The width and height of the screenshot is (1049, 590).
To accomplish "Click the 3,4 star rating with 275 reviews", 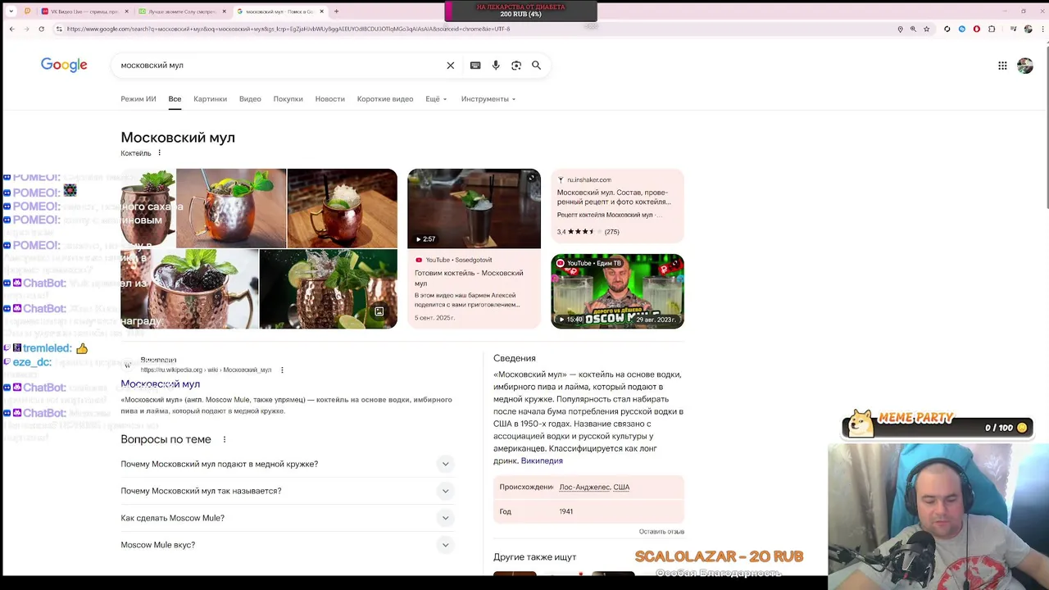I will pyautogui.click(x=588, y=232).
